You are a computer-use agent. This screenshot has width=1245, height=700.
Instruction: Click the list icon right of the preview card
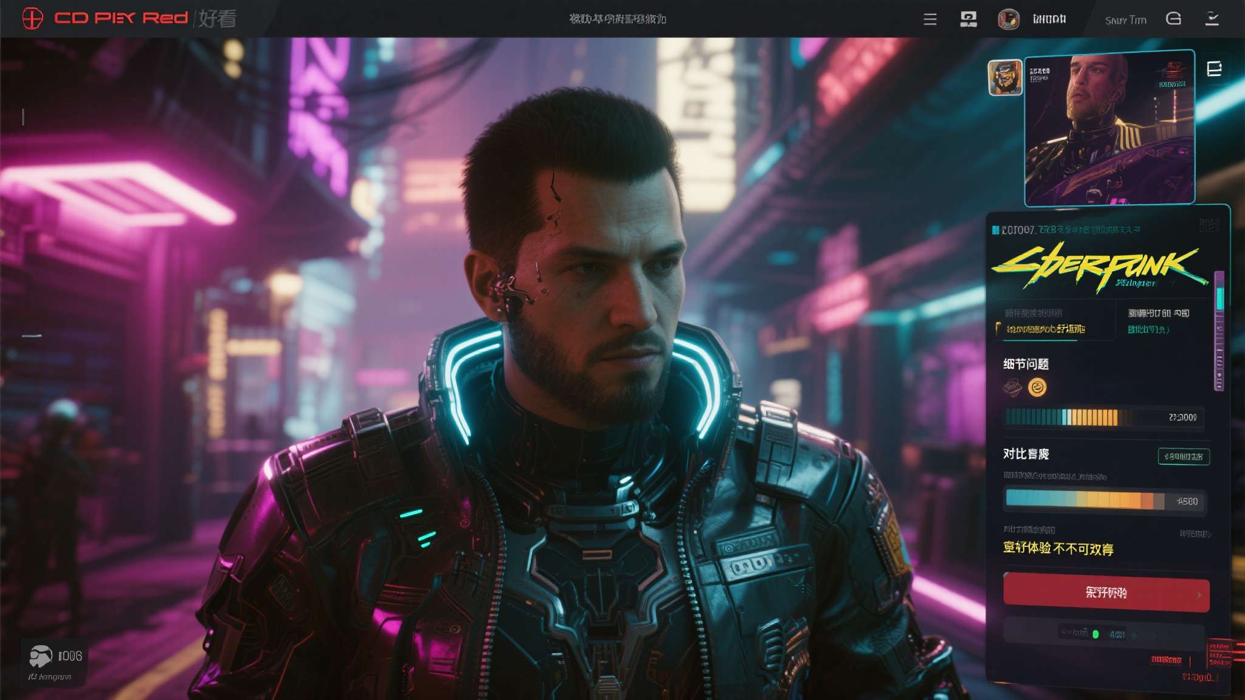[x=1214, y=69]
